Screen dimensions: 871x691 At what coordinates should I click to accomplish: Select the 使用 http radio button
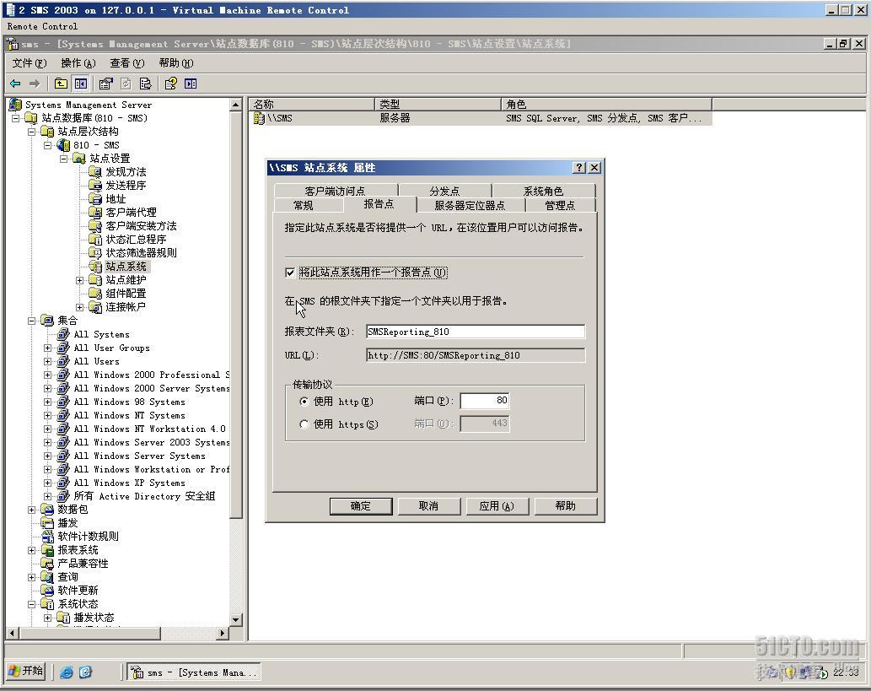pyautogui.click(x=304, y=402)
